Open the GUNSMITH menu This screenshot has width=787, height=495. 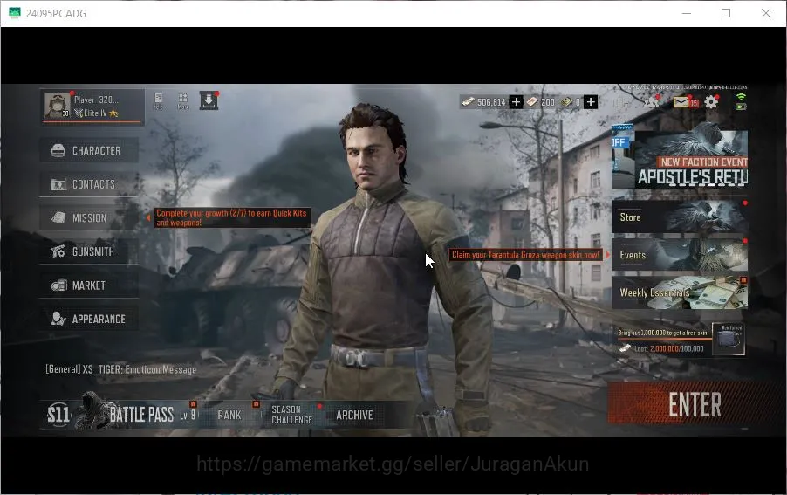coord(89,251)
